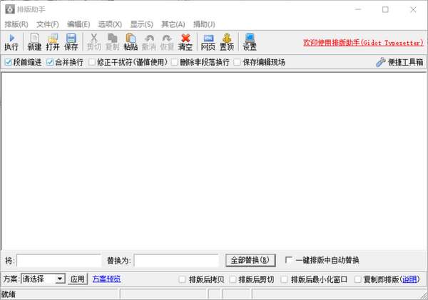This screenshot has width=428, height=300.
Task: Open 设置 settings icon
Action: click(x=250, y=42)
